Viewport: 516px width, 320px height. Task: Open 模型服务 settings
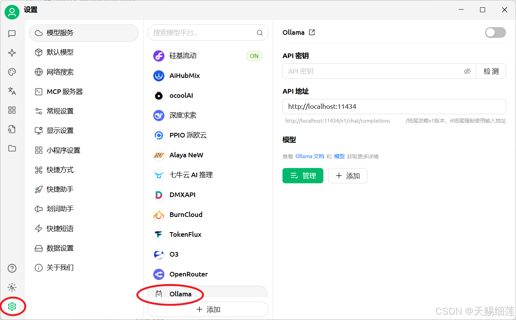click(84, 33)
